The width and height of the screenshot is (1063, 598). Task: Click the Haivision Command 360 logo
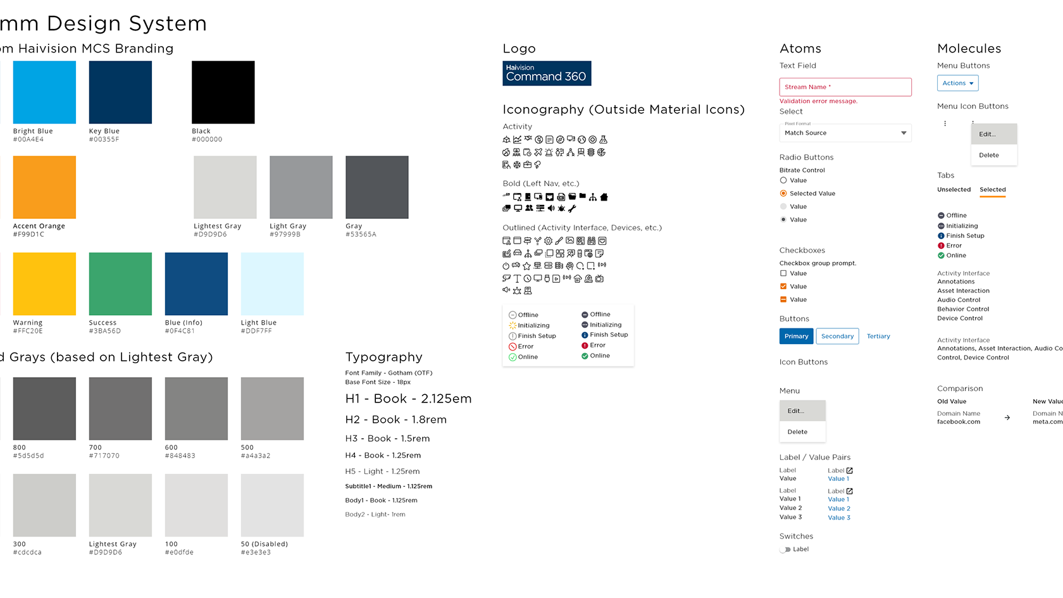click(547, 73)
